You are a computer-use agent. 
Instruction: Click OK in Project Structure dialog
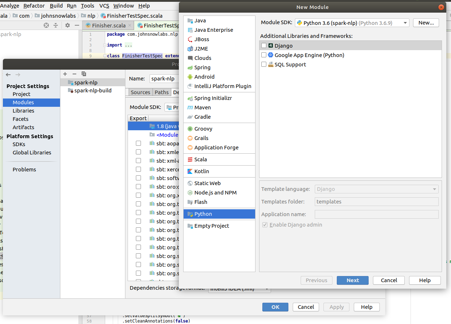pos(275,307)
